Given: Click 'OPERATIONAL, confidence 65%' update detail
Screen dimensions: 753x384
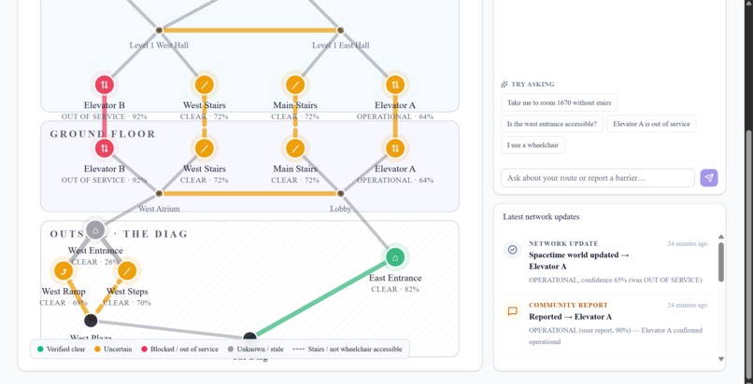Looking at the screenshot, I should tap(615, 280).
